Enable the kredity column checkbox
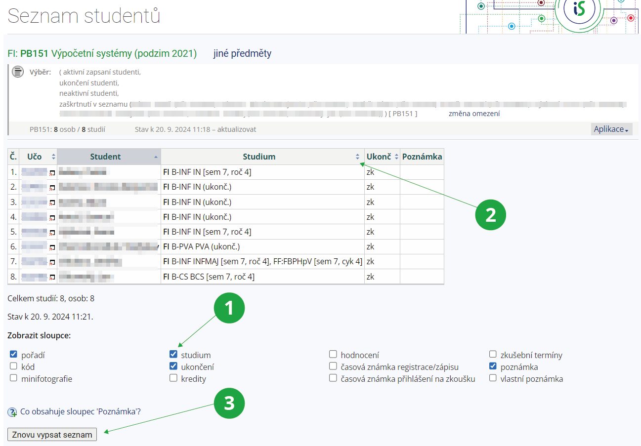This screenshot has width=641, height=446. click(173, 378)
